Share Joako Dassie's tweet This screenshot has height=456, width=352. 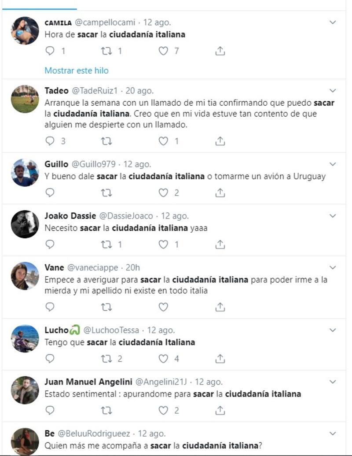(x=220, y=244)
